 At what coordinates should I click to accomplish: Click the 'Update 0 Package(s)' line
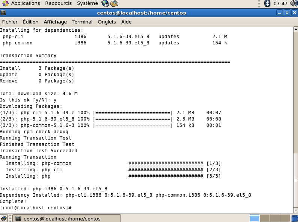point(37,75)
